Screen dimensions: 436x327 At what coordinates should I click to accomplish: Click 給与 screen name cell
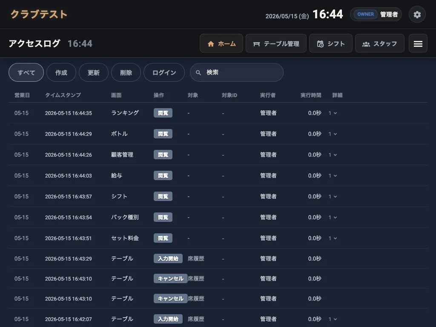click(x=117, y=175)
